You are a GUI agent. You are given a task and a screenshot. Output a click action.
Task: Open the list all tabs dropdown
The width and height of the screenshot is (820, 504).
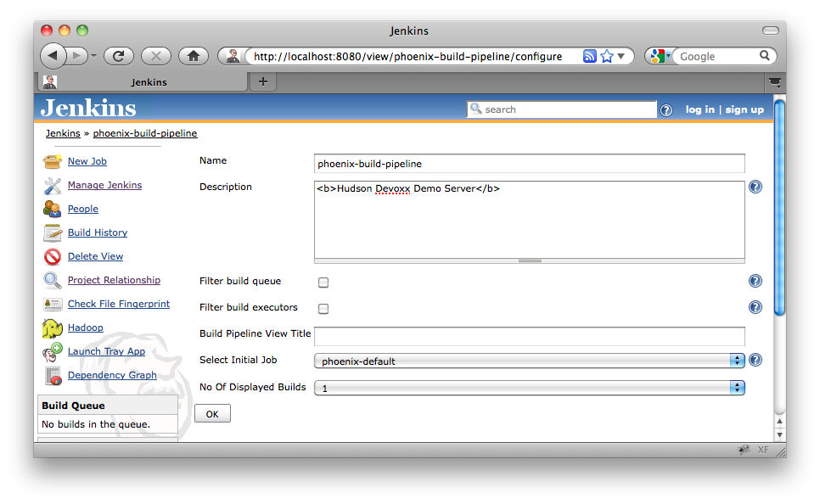click(x=774, y=82)
